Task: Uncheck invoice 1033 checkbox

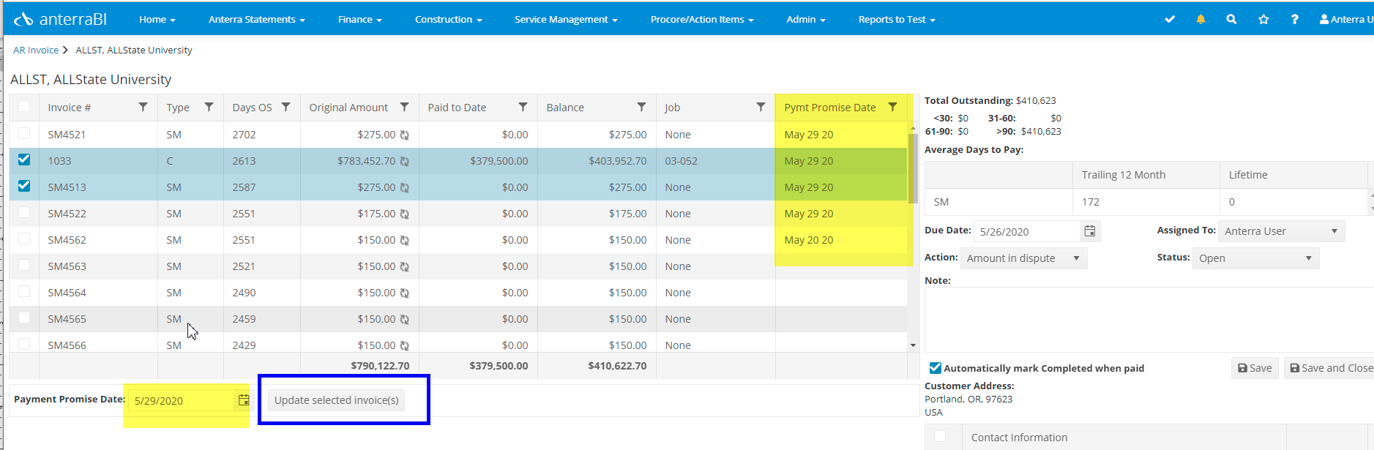Action: [24, 160]
